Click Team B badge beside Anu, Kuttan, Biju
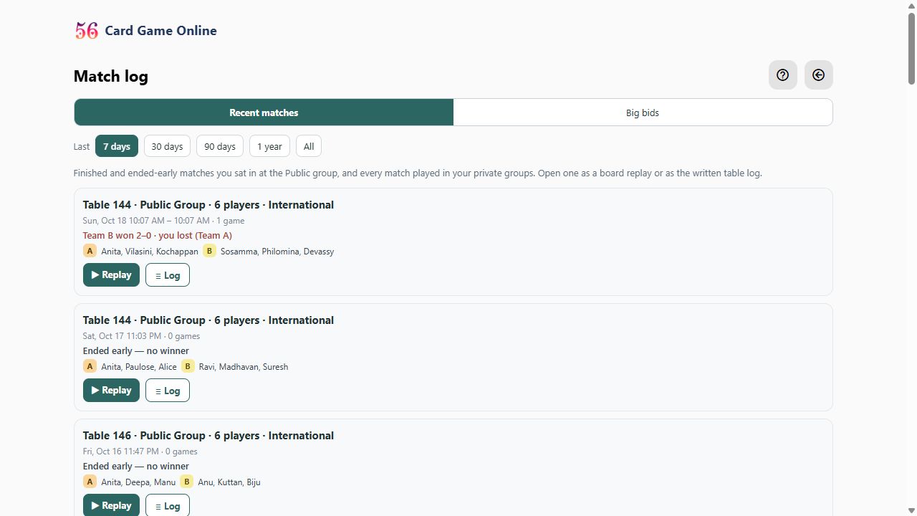Screen dimensions: 917x516 [186, 482]
